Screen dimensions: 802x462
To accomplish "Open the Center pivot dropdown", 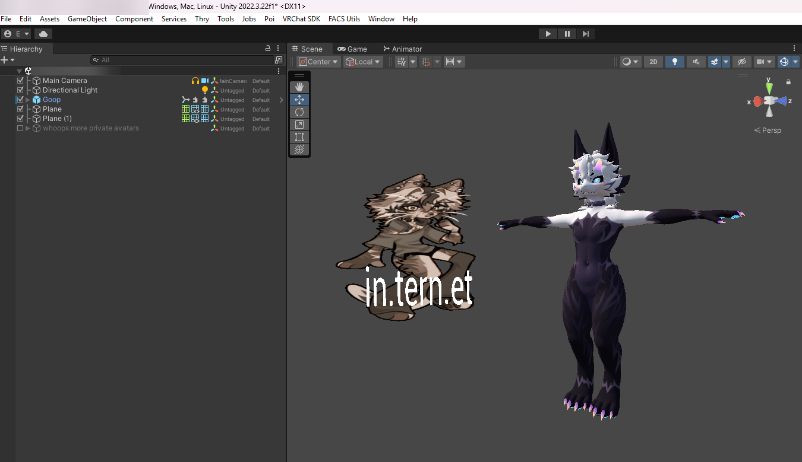I will point(319,62).
